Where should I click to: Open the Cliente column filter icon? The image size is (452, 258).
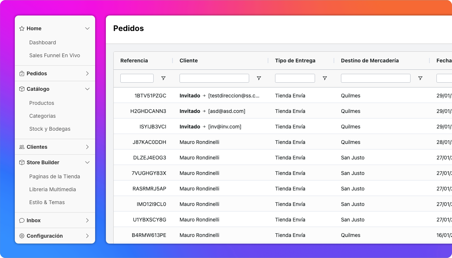259,78
